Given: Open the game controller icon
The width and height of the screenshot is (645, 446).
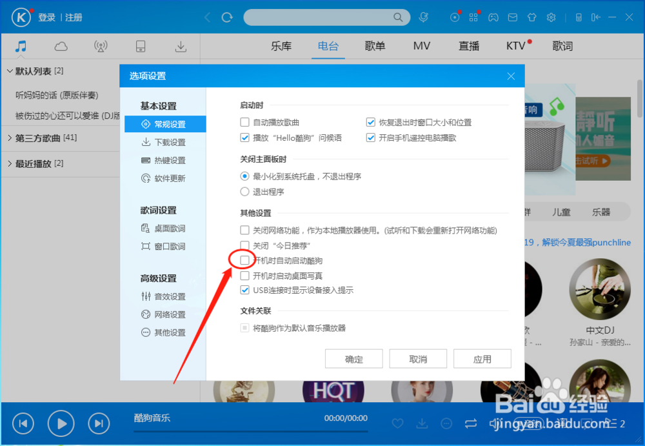Looking at the screenshot, I should [x=493, y=17].
